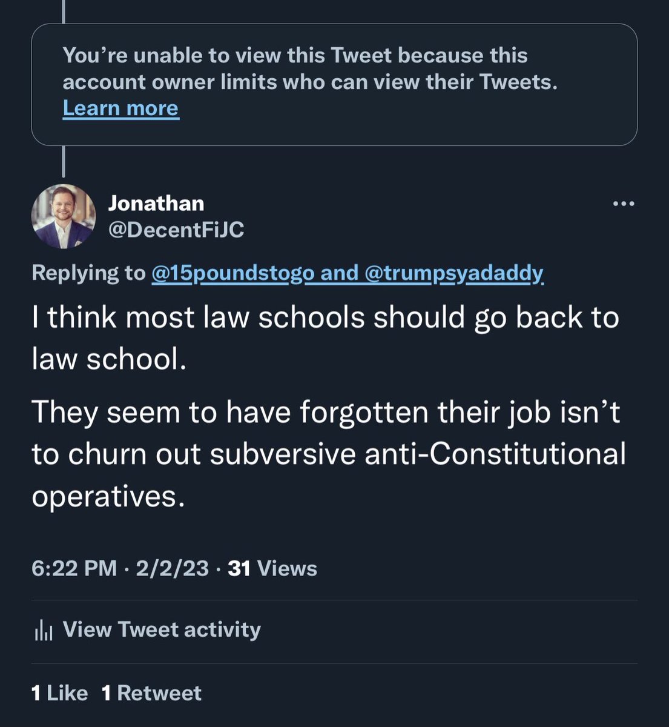Visit the @trumpsyadaddy profile mention
The width and height of the screenshot is (669, 727).
[454, 273]
